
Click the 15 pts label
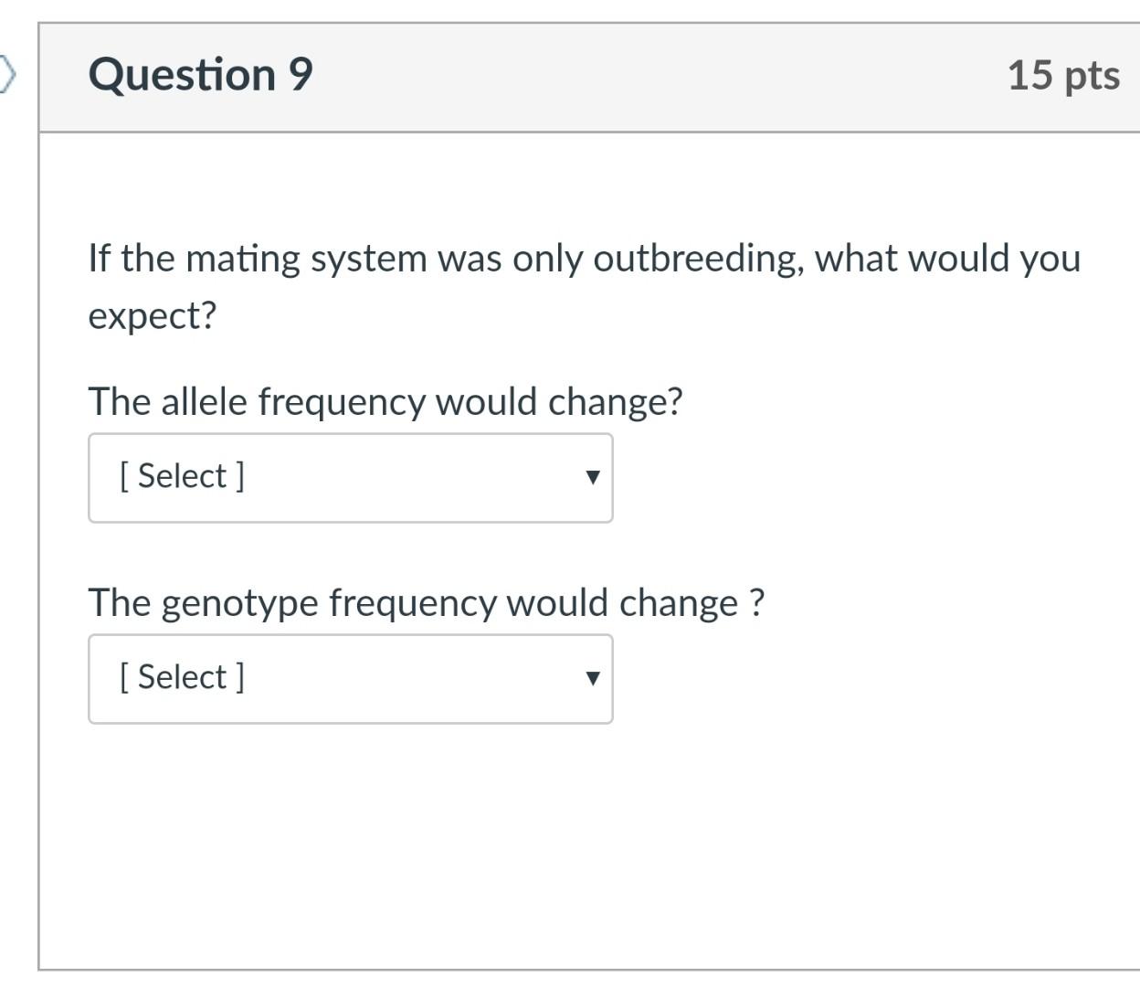coord(1063,75)
